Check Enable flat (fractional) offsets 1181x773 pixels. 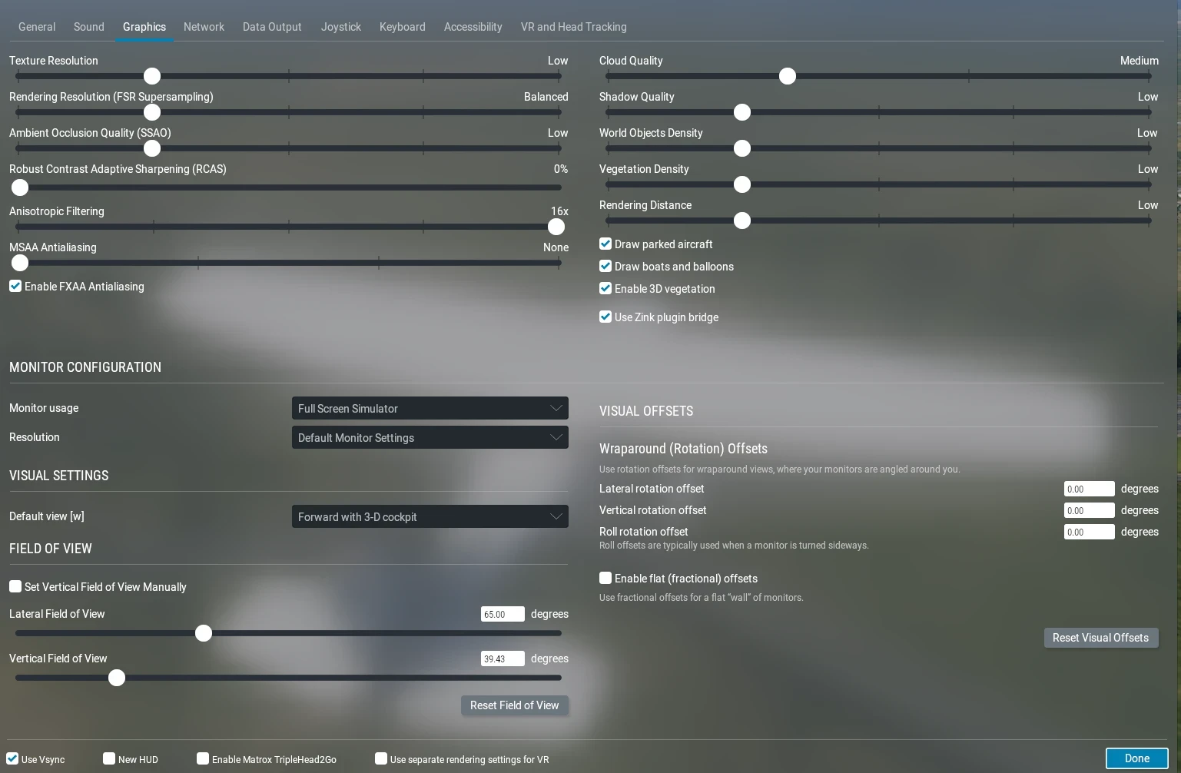(605, 578)
